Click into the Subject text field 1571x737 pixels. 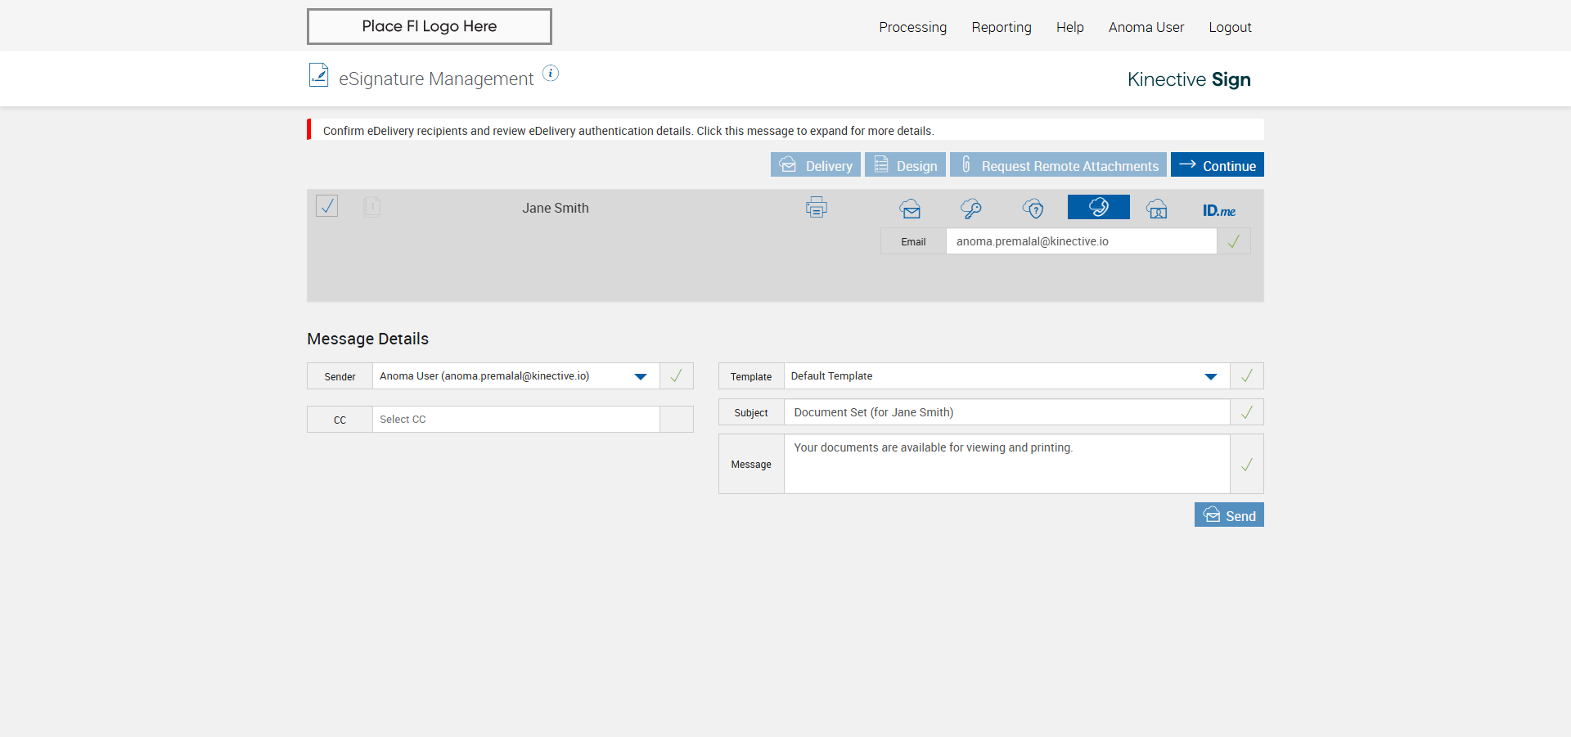1006,412
